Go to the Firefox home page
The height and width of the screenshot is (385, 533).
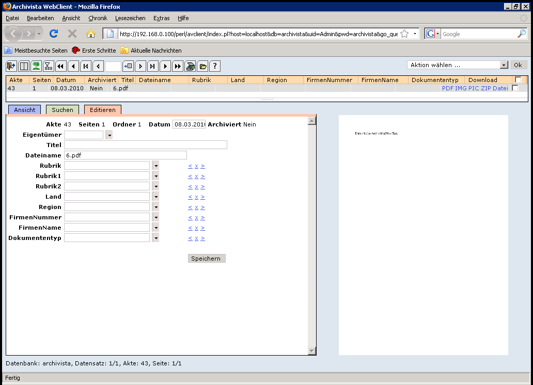coord(91,34)
